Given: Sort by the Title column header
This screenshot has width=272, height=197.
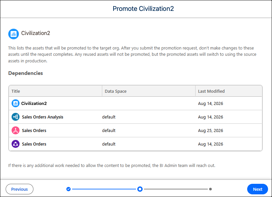Looking at the screenshot, I should pos(16,91).
